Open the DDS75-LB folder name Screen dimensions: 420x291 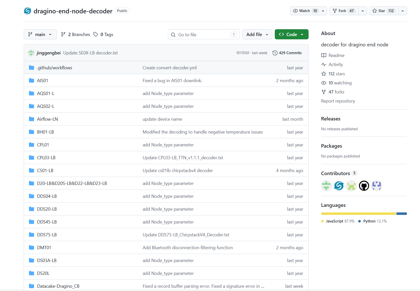(47, 235)
